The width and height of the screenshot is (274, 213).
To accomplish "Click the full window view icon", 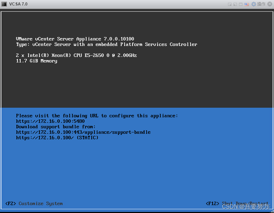I will click(x=241, y=4).
